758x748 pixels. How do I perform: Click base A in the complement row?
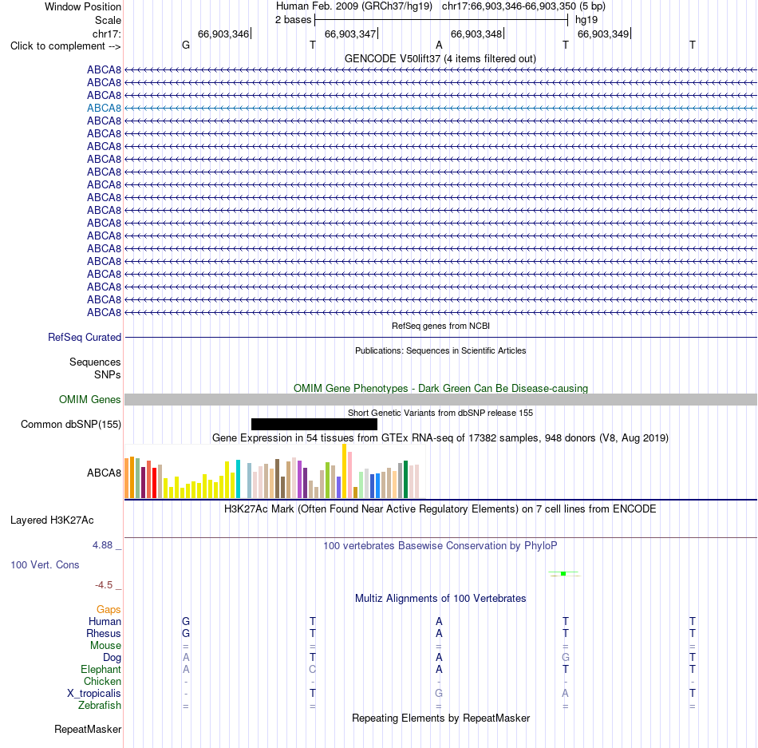439,45
